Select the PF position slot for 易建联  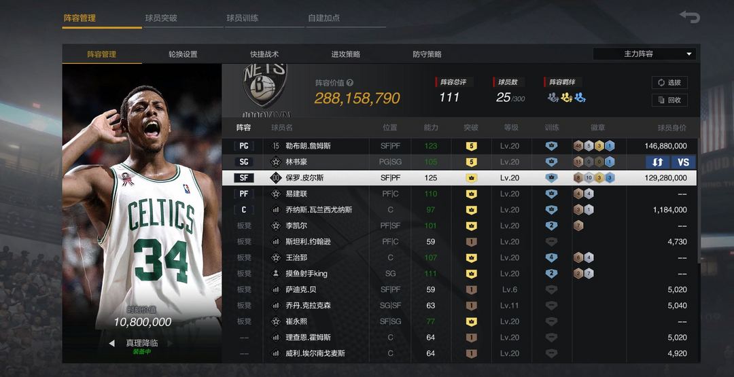pos(244,194)
